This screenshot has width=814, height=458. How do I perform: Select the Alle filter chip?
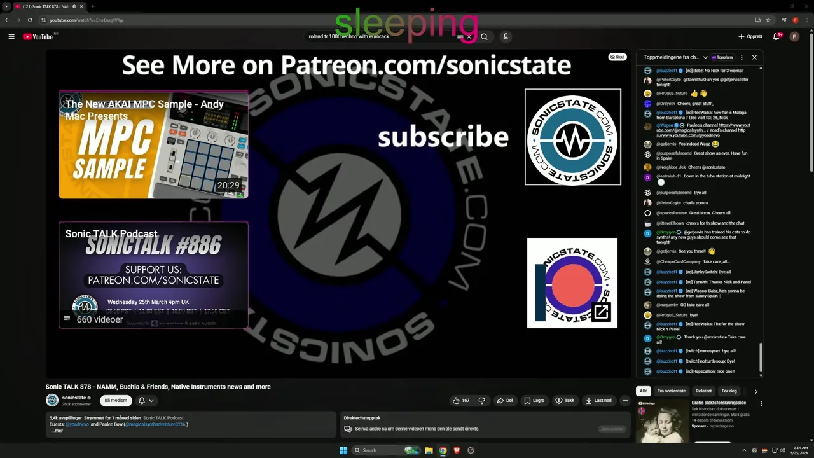pos(644,391)
